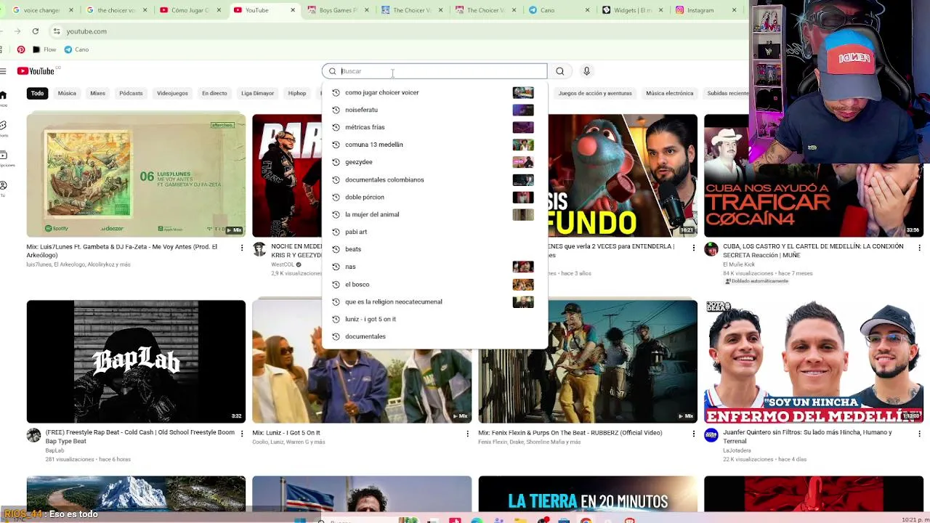Open the Cano bookmark in bookmarks bar

pyautogui.click(x=76, y=49)
